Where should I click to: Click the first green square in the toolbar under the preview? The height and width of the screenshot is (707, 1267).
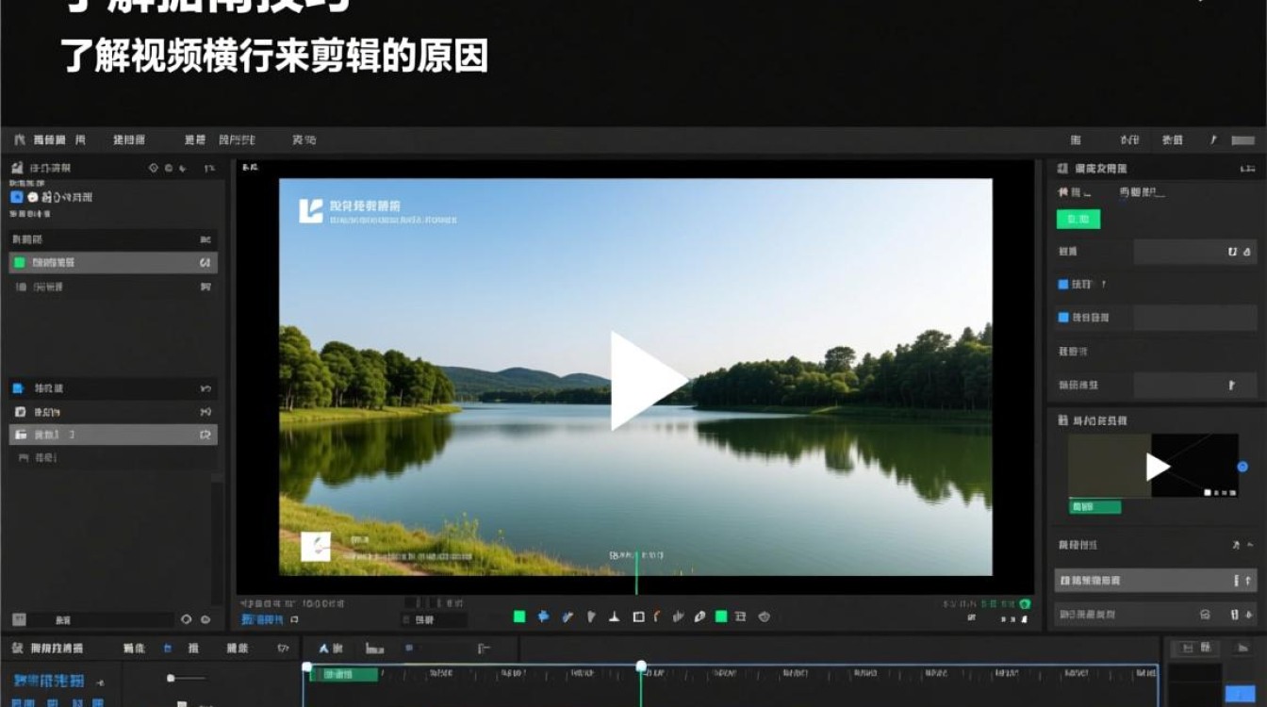point(518,617)
